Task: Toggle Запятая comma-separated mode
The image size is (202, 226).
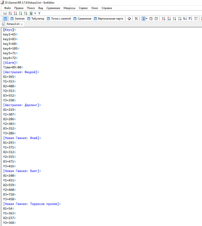Action: coord(18,19)
